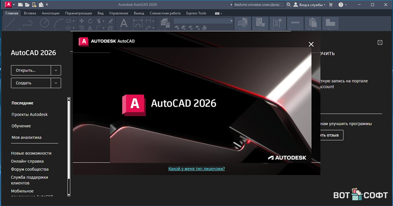Close the AutoCAD 2026 splash dialog
The image size is (393, 206).
click(x=311, y=44)
